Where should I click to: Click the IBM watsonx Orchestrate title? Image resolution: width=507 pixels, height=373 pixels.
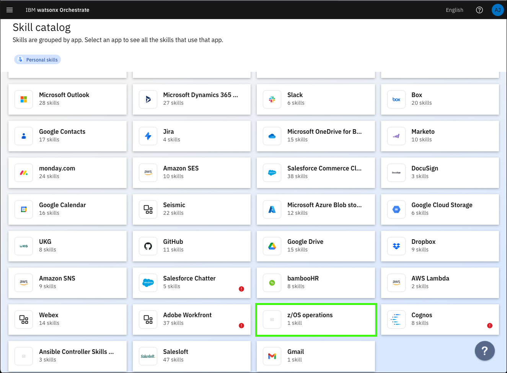click(x=57, y=10)
